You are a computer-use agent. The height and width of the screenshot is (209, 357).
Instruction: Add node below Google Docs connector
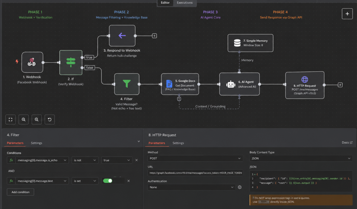tap(179, 99)
